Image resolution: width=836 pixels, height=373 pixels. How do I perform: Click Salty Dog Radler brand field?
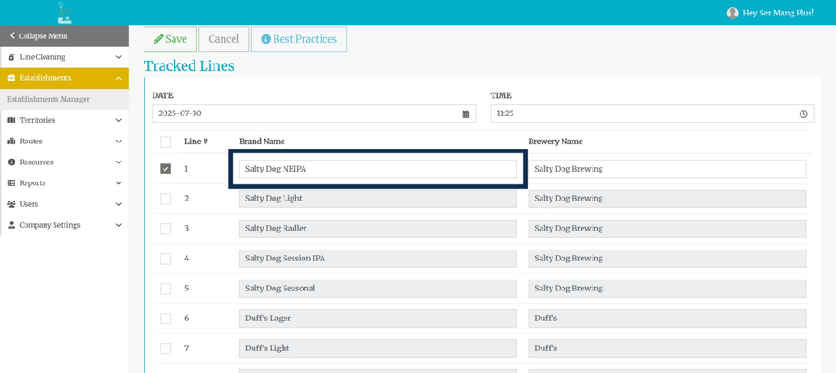(378, 229)
